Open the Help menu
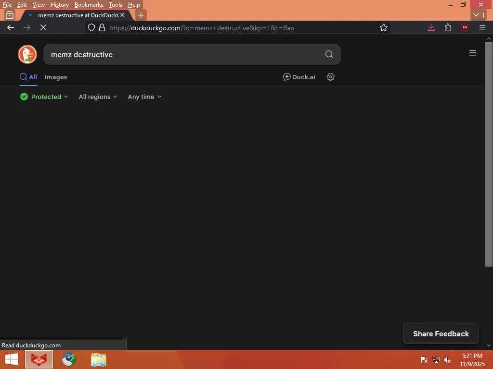The image size is (493, 369). [134, 5]
